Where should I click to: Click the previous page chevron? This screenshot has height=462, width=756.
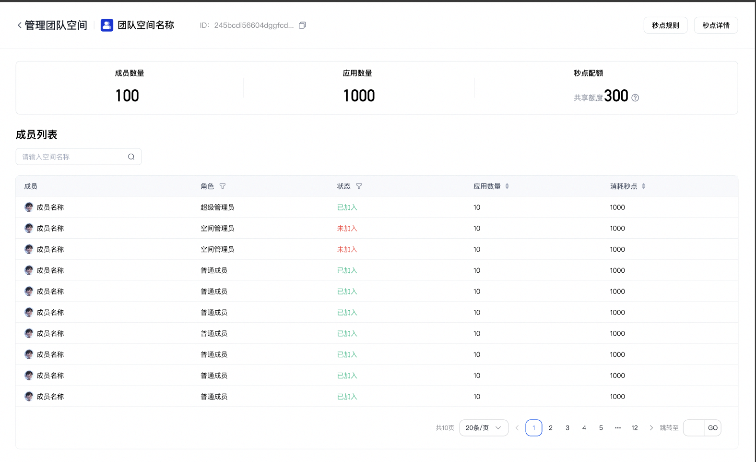517,428
